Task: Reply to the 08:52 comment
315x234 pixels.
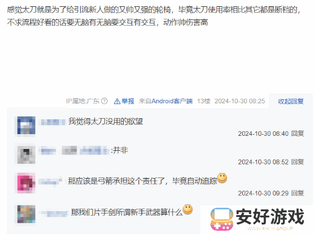Action: click(297, 162)
